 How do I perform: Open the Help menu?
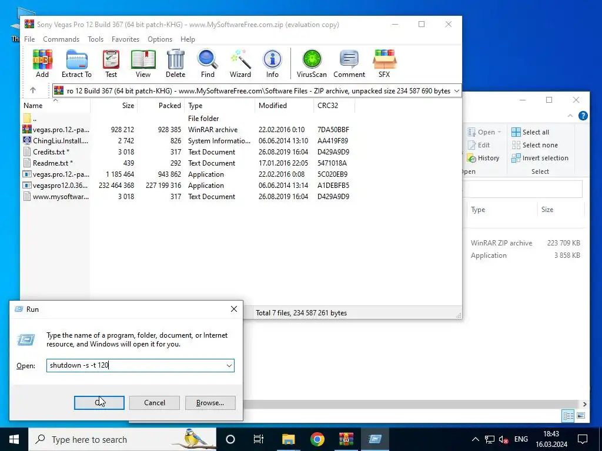188,39
